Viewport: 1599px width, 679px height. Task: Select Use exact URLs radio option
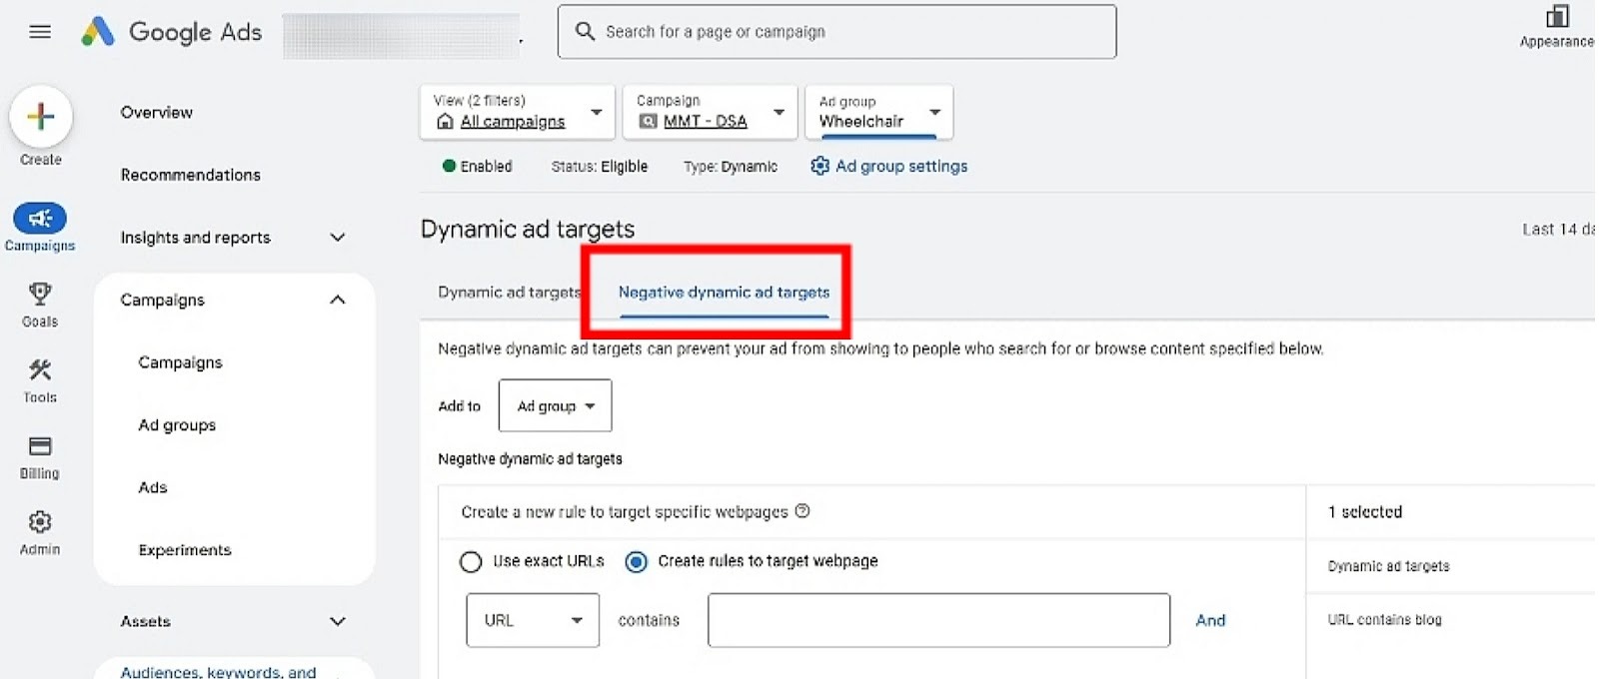point(471,562)
